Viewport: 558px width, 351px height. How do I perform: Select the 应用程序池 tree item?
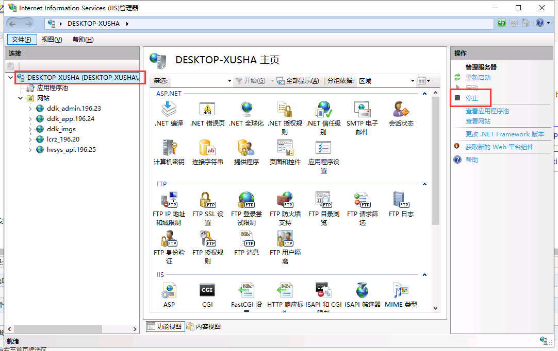pos(52,87)
